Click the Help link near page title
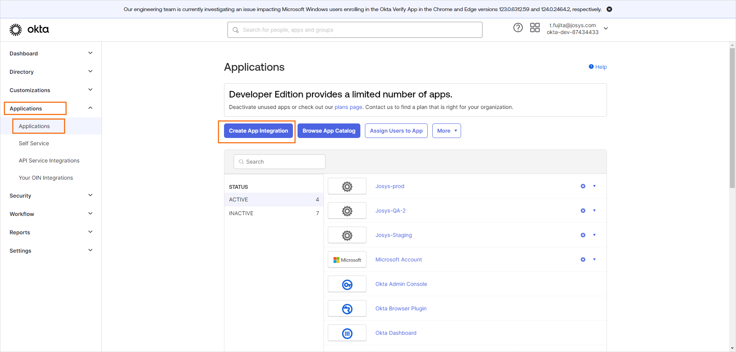 coord(598,67)
